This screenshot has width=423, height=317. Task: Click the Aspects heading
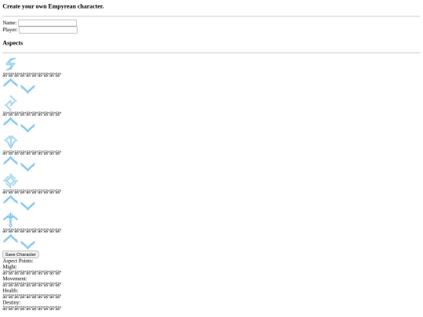[13, 43]
